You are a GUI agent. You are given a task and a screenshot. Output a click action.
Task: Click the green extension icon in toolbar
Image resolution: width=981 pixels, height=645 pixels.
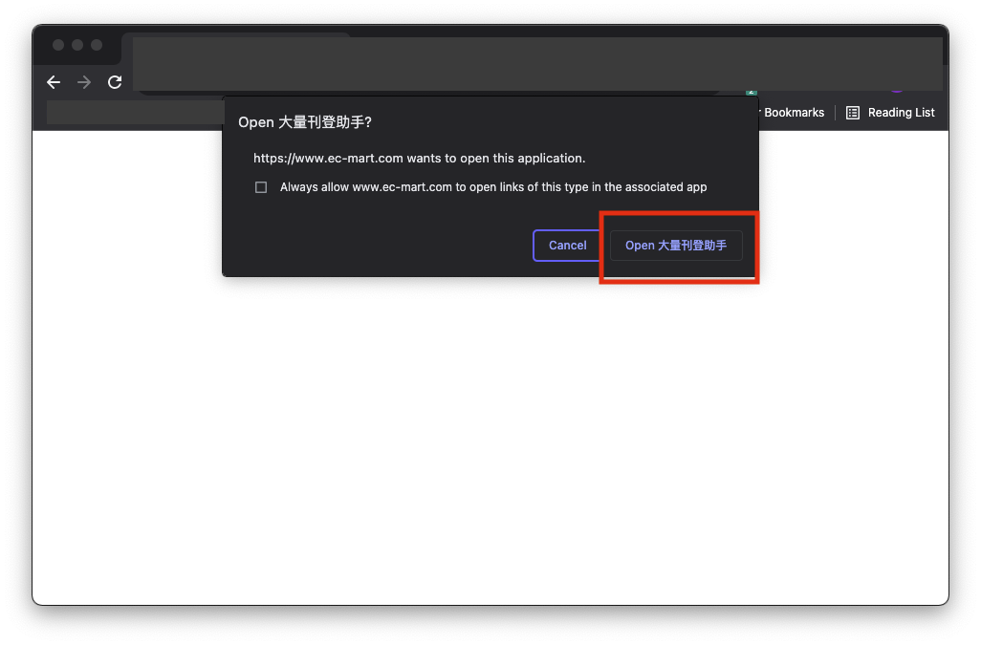point(752,92)
